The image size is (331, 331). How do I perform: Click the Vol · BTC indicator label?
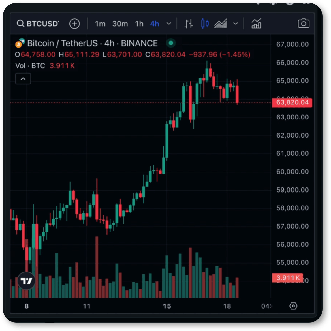coord(30,66)
